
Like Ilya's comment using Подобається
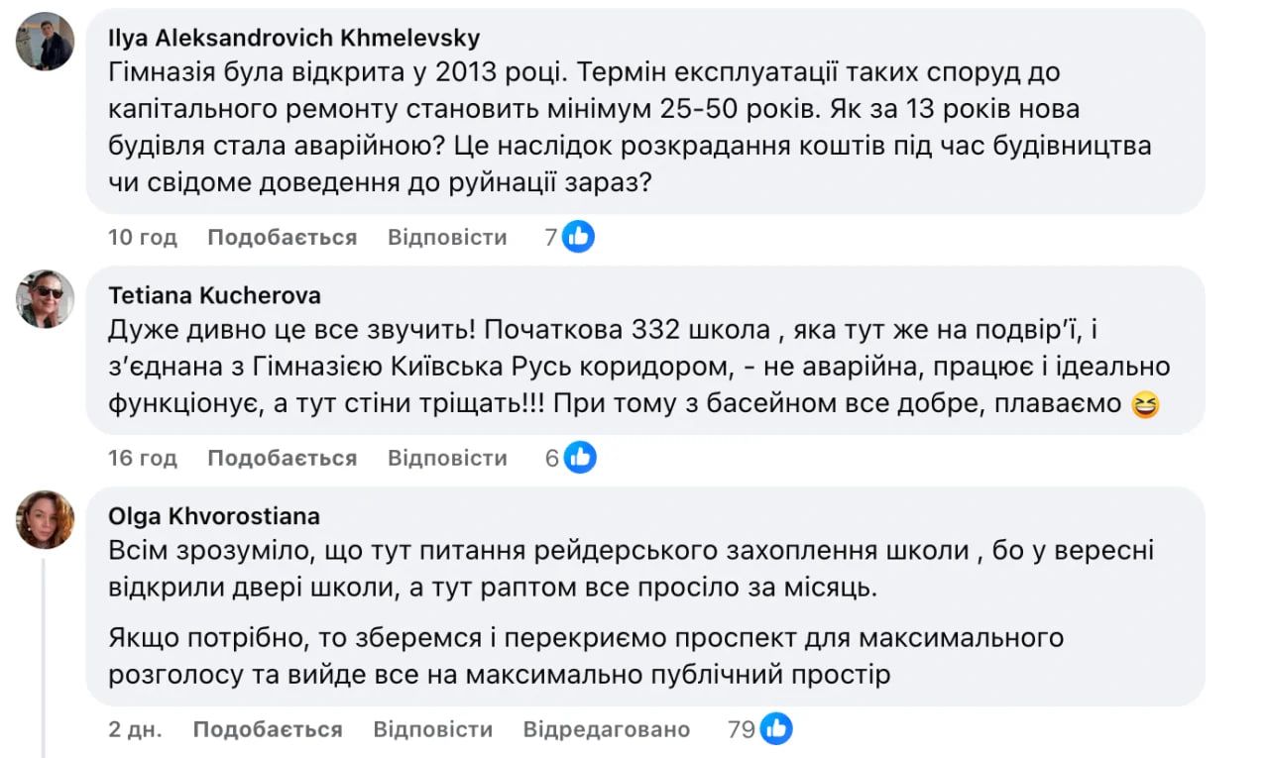click(x=282, y=236)
